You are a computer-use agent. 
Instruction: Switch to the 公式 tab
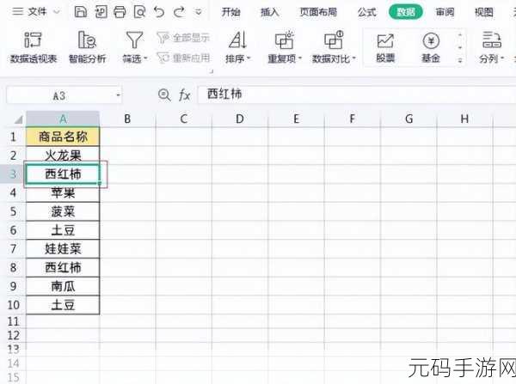pyautogui.click(x=367, y=12)
